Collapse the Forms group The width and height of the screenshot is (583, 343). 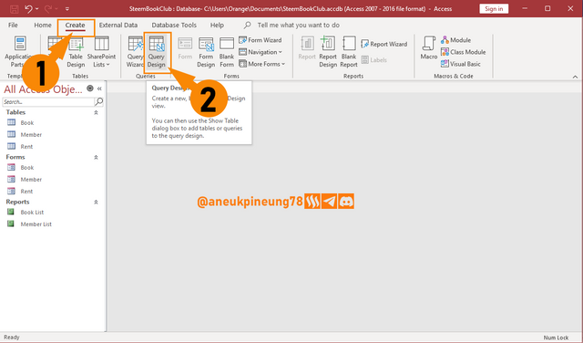pos(96,157)
